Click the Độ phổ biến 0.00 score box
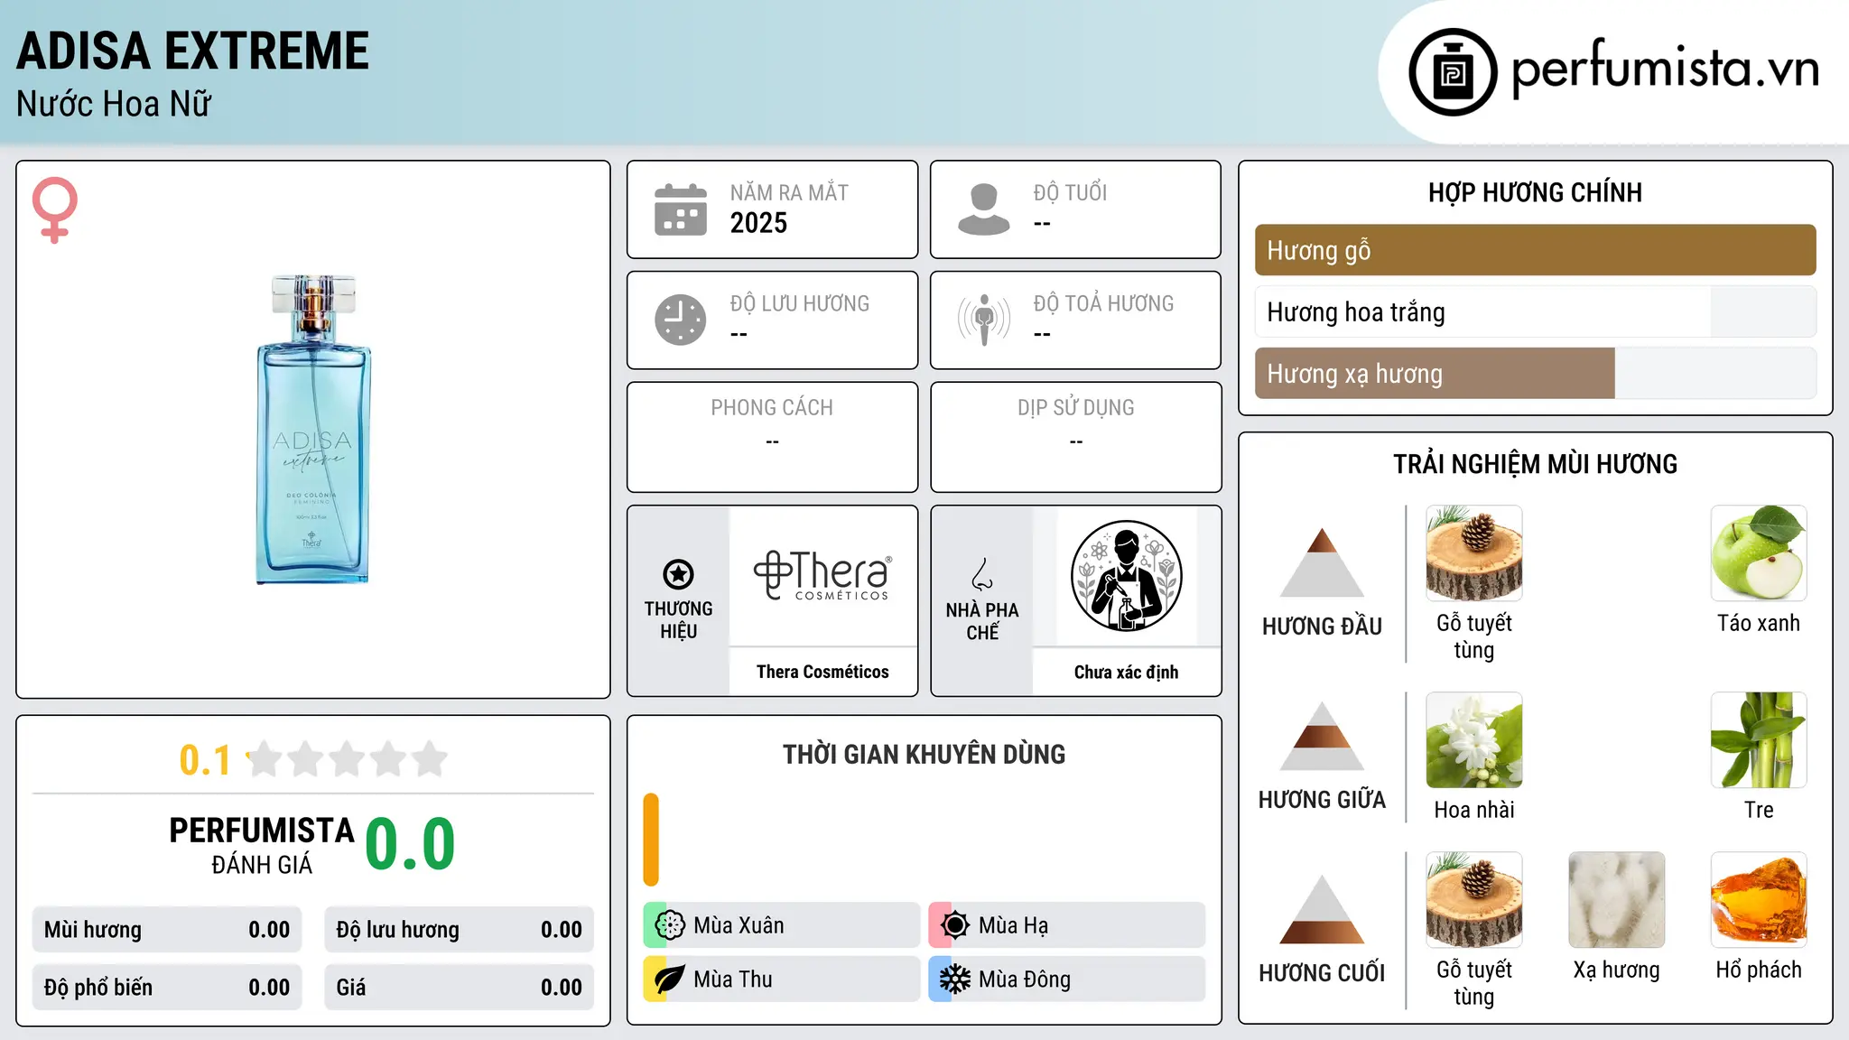Viewport: 1849px width, 1040px height. tap(167, 988)
